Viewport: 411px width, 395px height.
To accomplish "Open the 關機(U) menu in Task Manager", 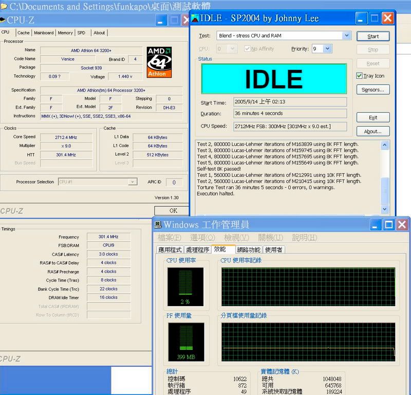I will click(x=271, y=238).
